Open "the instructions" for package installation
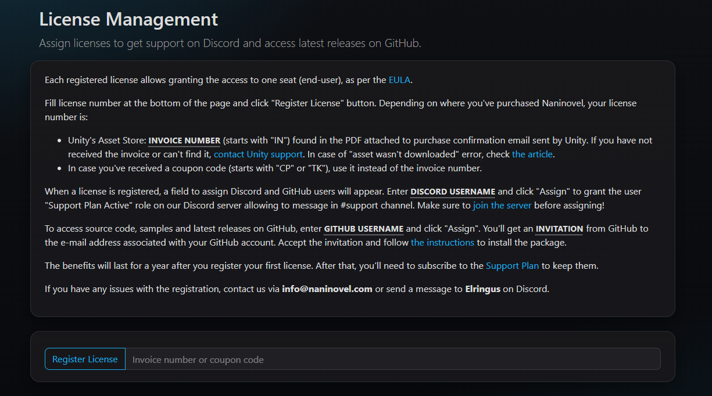This screenshot has width=712, height=396. click(x=442, y=243)
